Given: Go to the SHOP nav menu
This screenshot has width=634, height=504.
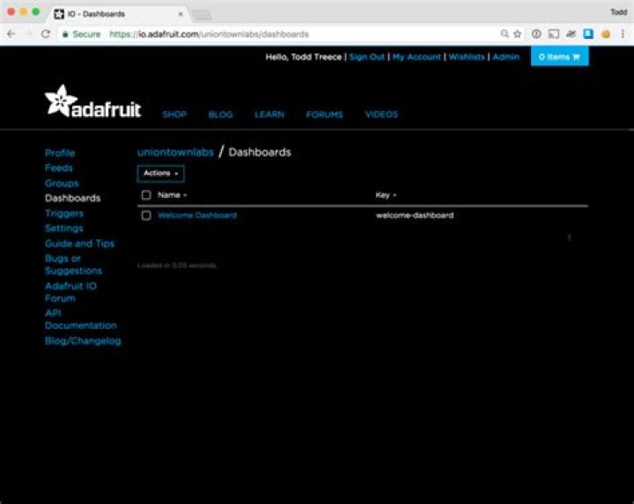Looking at the screenshot, I should tap(174, 114).
